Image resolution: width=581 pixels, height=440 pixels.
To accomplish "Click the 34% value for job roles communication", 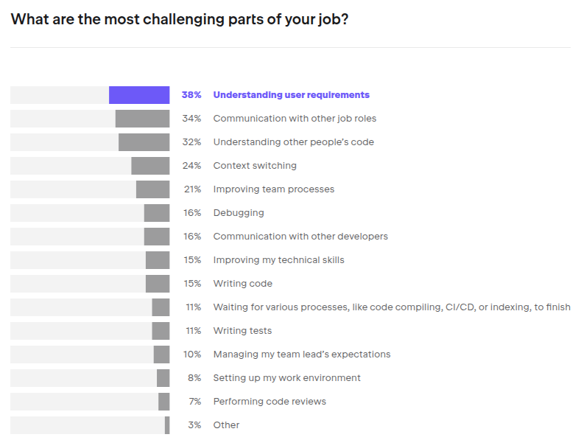I will [x=191, y=119].
